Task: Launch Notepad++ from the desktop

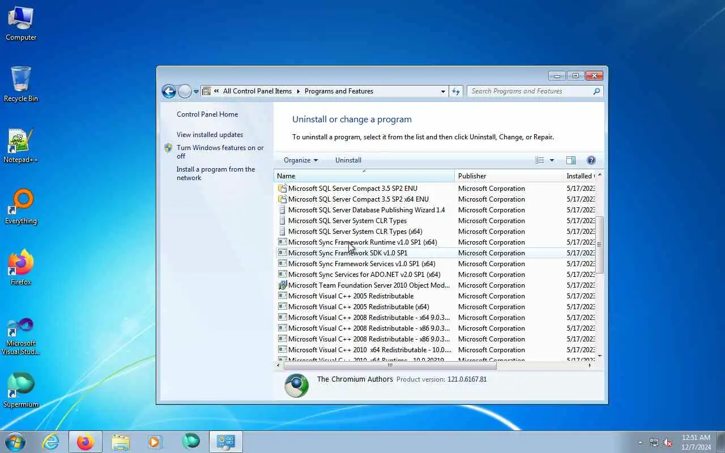Action: point(21,146)
